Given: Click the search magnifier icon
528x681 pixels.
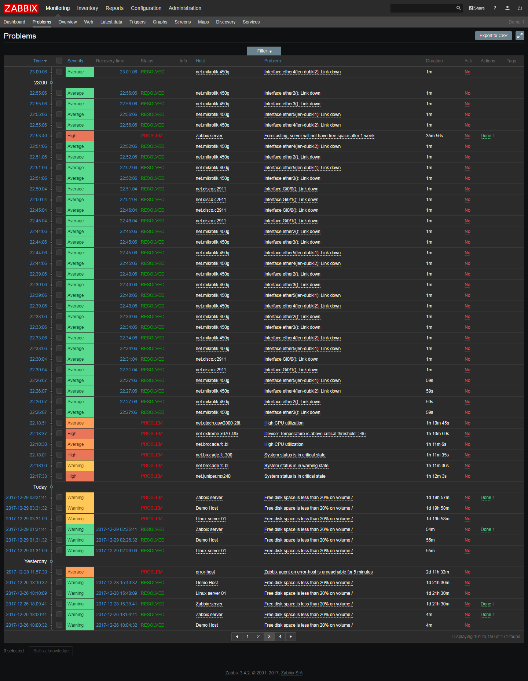Looking at the screenshot, I should 458,8.
